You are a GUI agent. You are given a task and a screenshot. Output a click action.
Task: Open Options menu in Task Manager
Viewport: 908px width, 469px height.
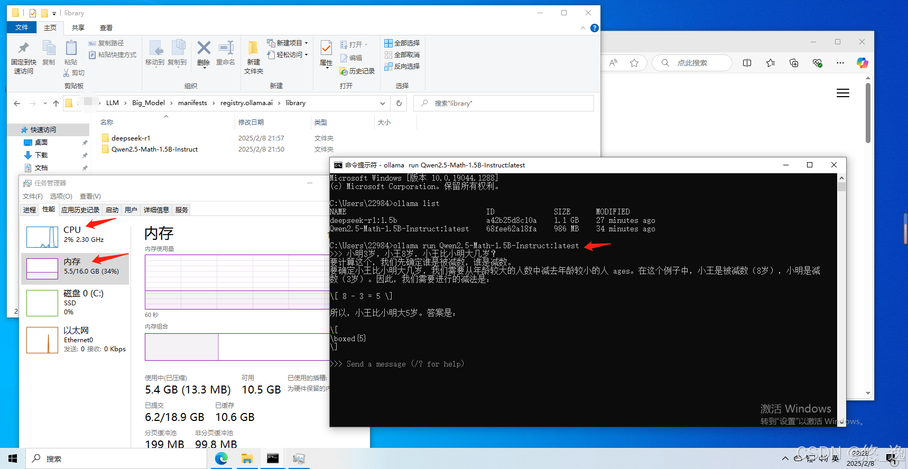pos(61,196)
